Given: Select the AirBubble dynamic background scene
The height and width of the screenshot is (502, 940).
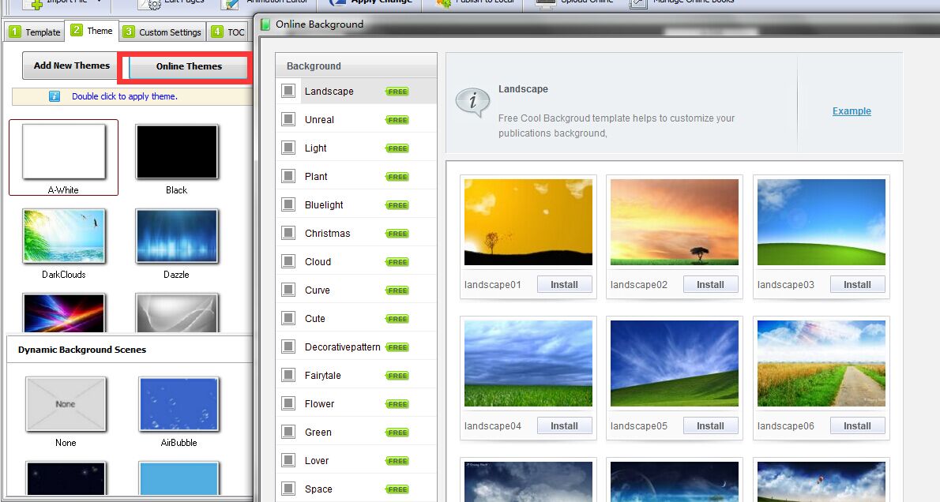Looking at the screenshot, I should click(179, 404).
